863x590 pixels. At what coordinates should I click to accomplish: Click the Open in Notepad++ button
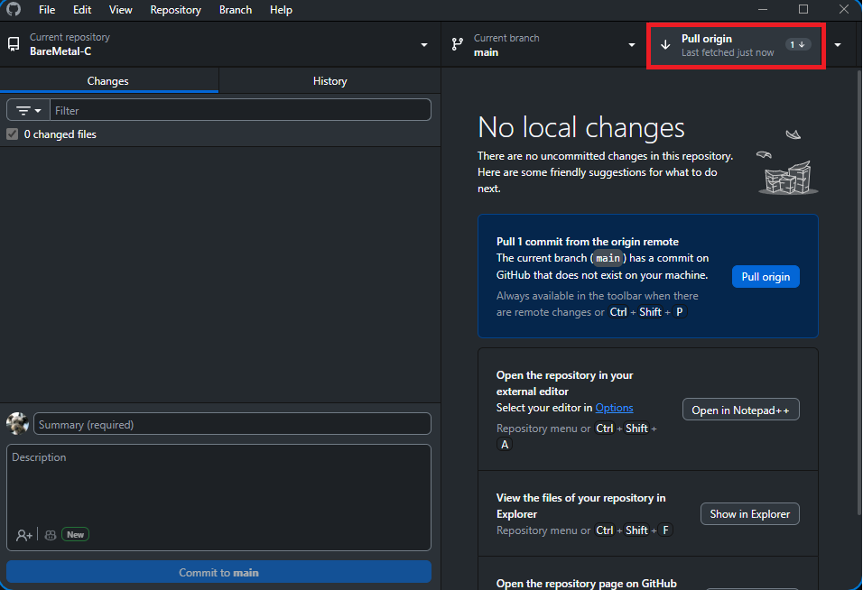[x=740, y=410]
